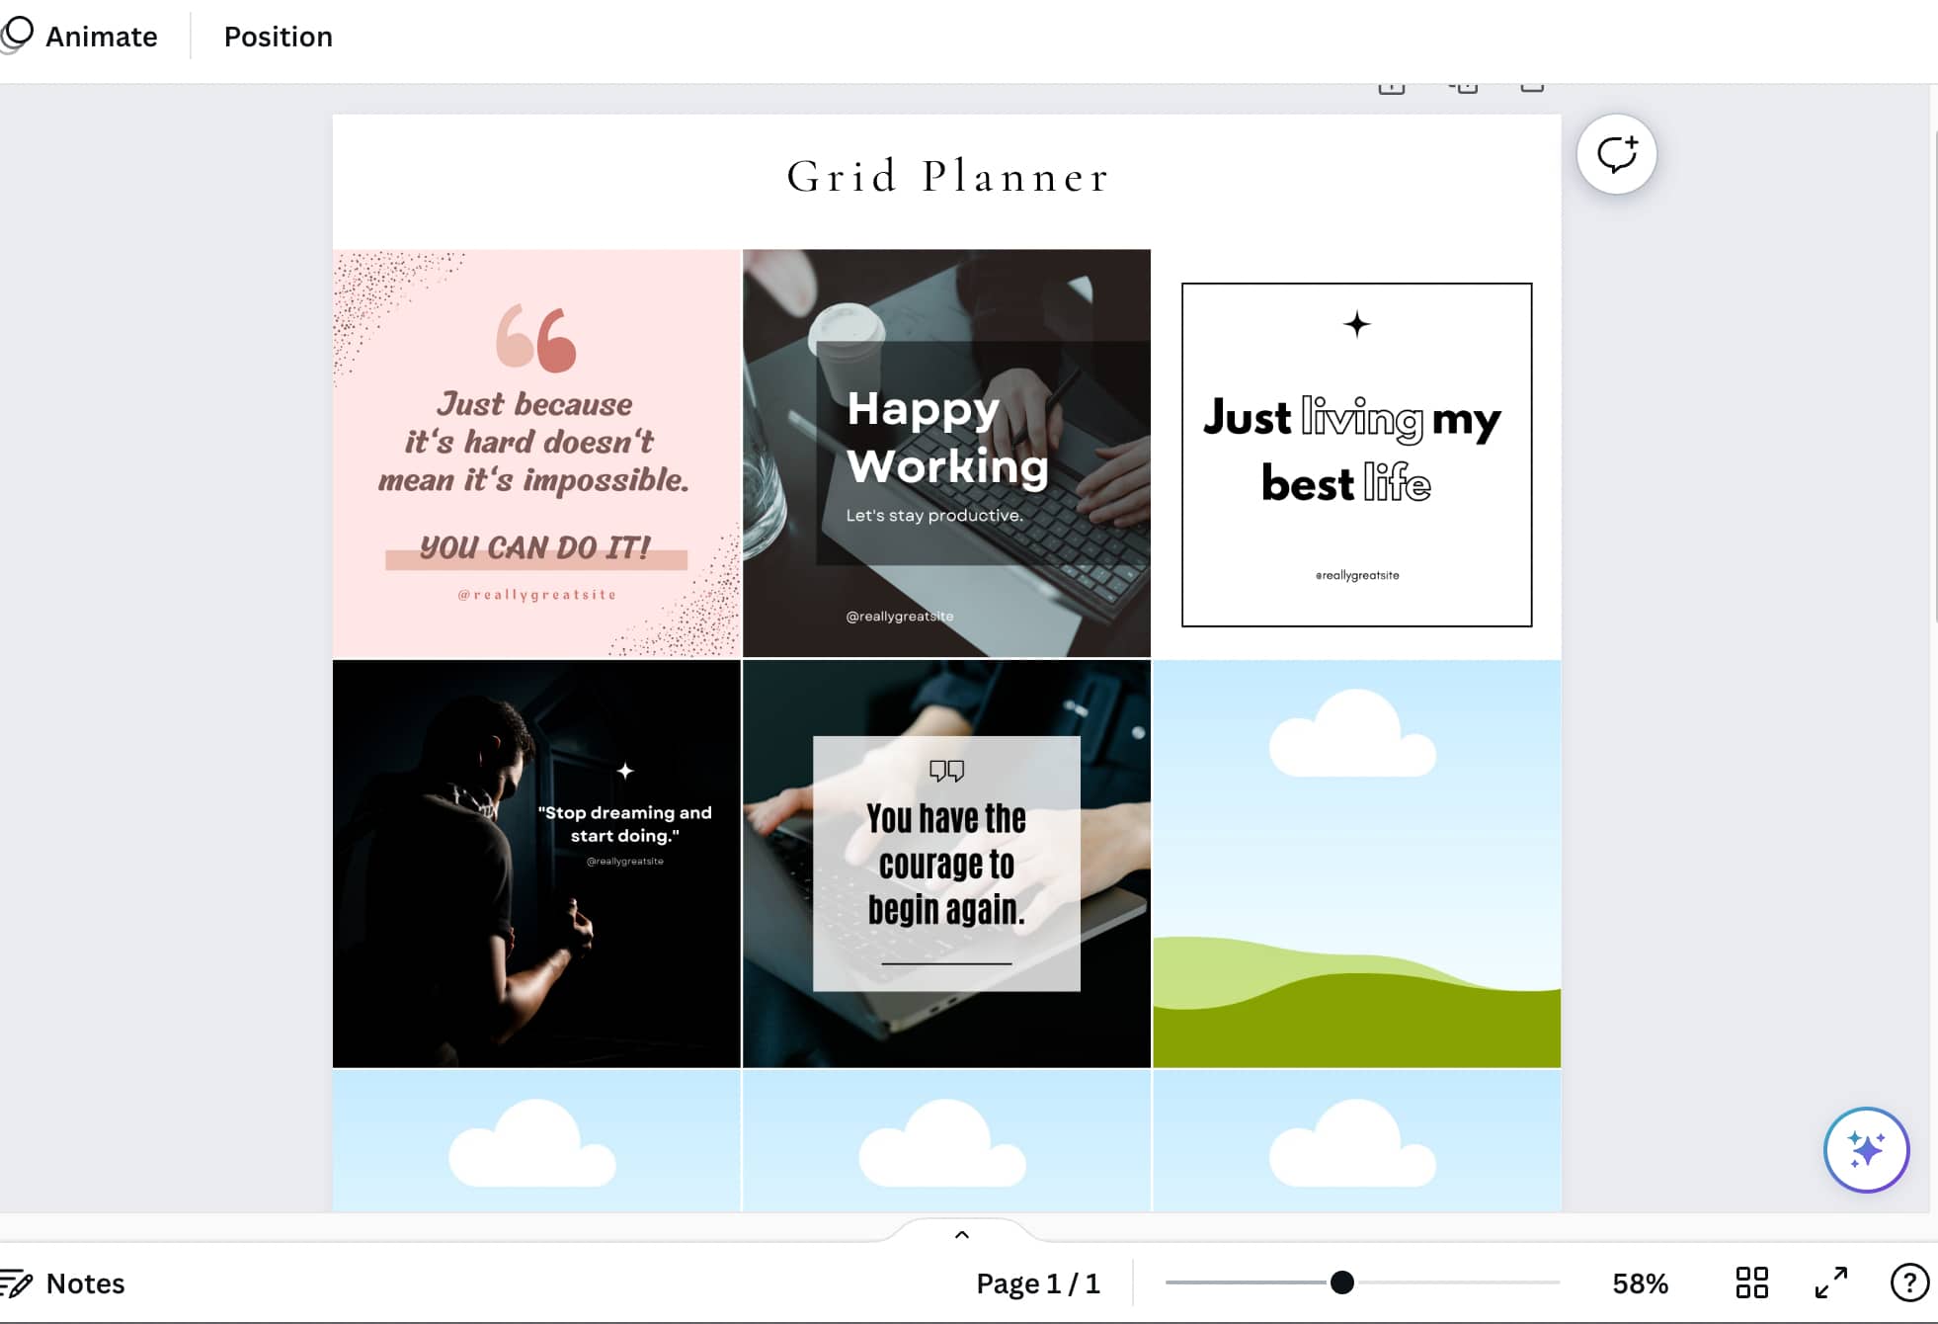Click the four-point star on white tile
Viewport: 1938px width, 1324px height.
pos(1357,324)
